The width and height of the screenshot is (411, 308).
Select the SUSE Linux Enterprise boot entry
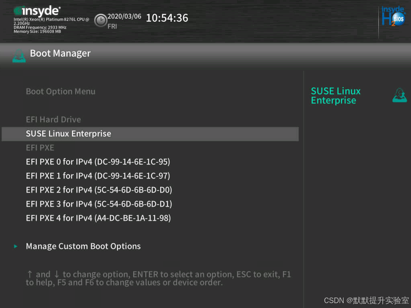point(150,134)
